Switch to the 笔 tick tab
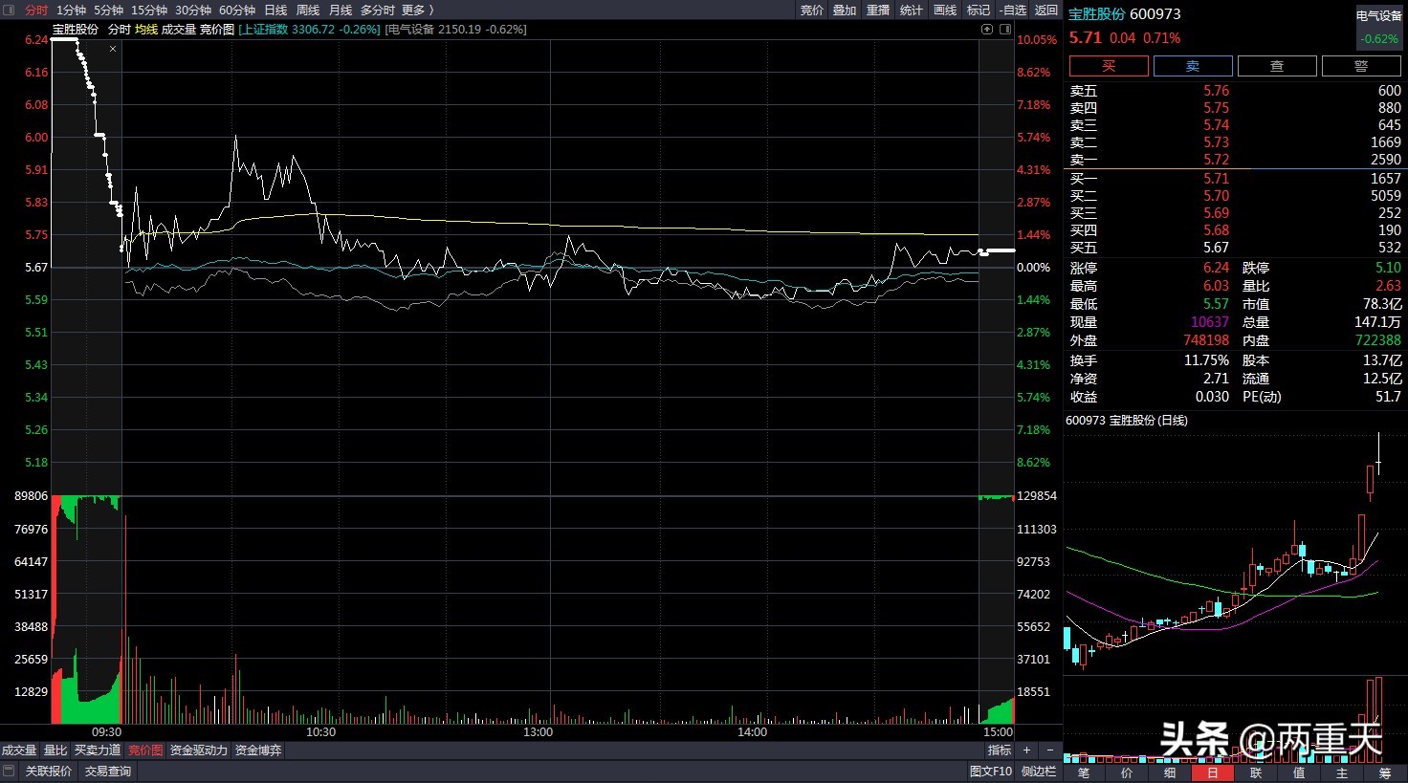The image size is (1408, 783). (1084, 772)
